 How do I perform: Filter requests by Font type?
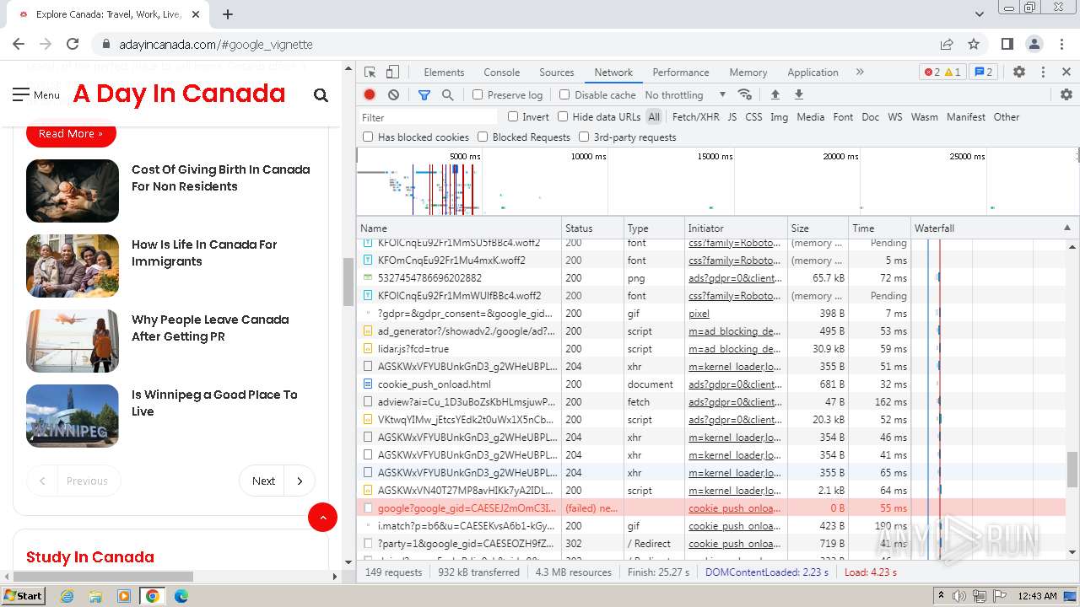point(843,117)
